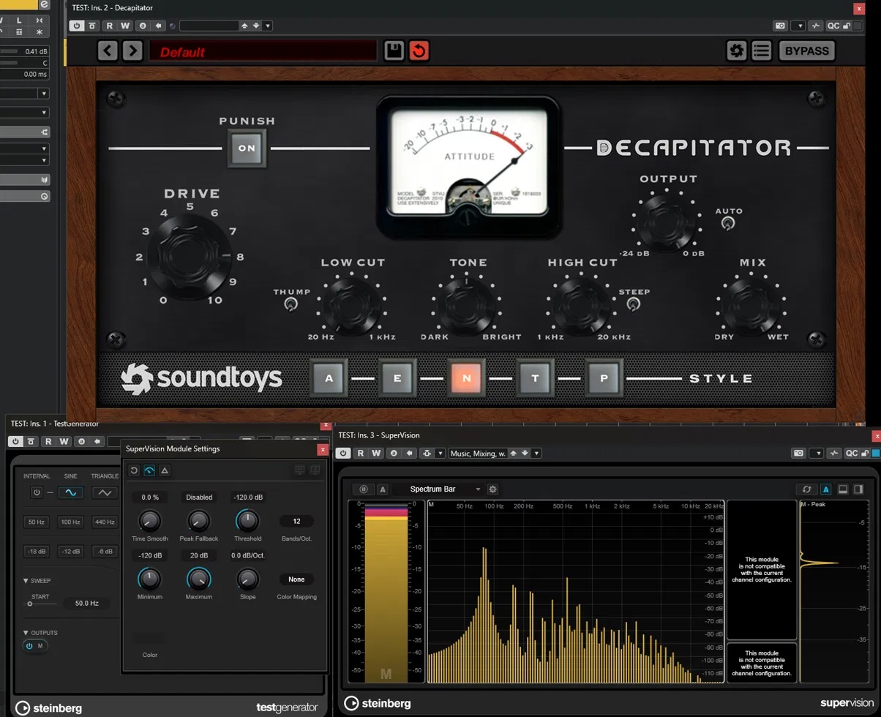Screen dimensions: 881x717
Task: Click the Time Smooth knob
Action: (149, 520)
